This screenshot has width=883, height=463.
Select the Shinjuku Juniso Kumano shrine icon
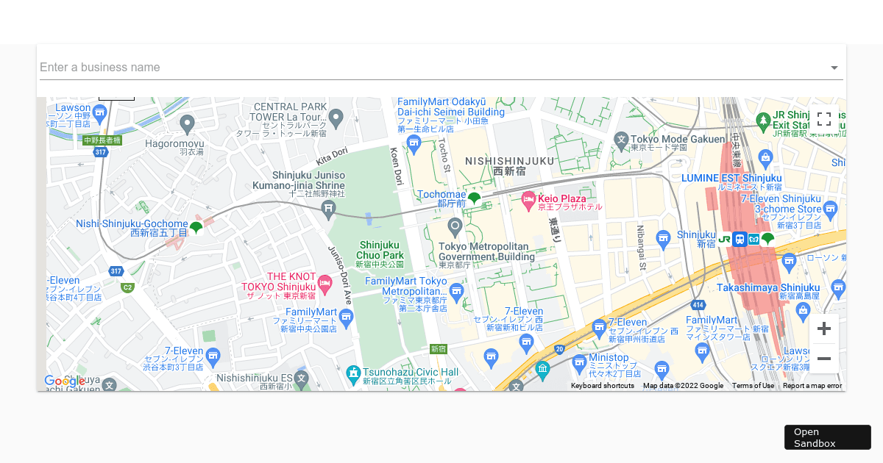tap(329, 210)
